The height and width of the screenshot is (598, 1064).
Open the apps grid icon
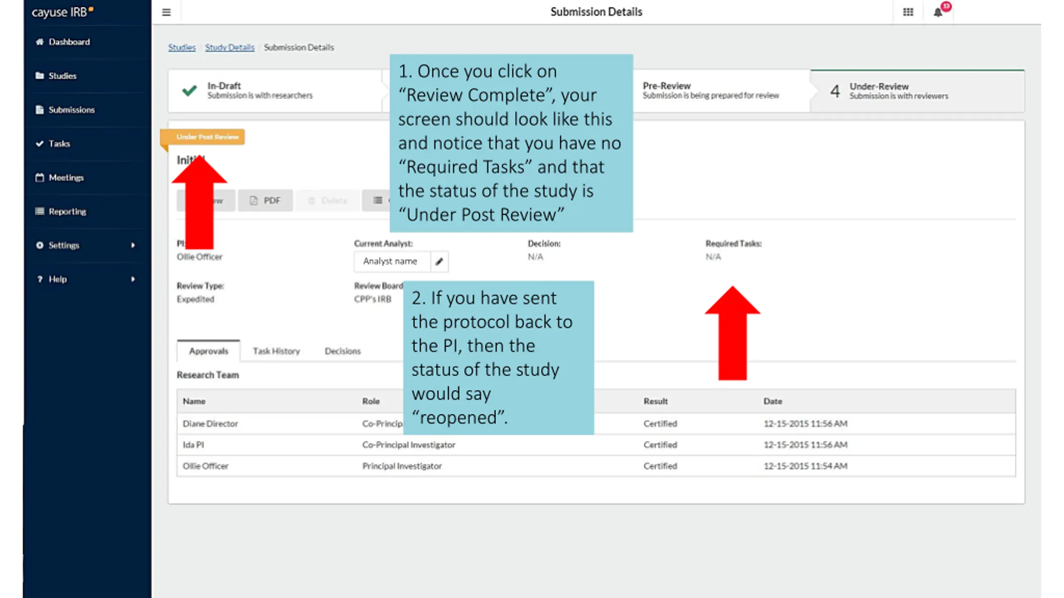click(x=908, y=12)
